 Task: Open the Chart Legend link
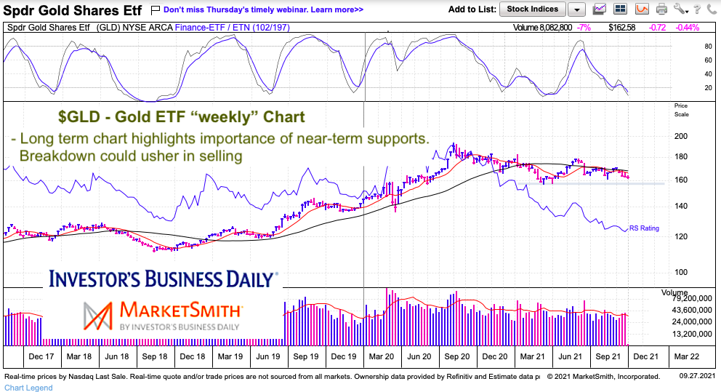click(x=28, y=388)
